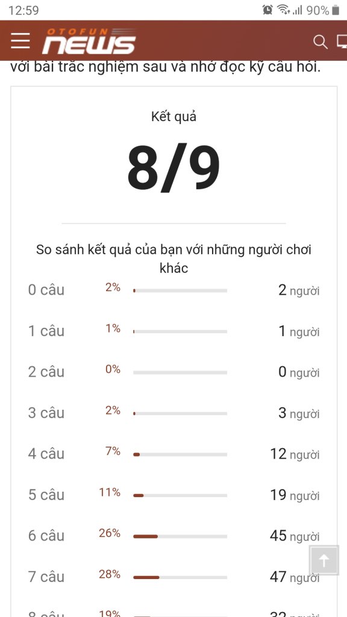Tap the desktop view icon in header
Viewport: 347px width, 617px height.
[342, 42]
